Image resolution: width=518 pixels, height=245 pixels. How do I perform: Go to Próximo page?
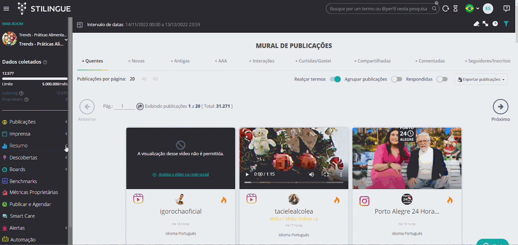(x=501, y=107)
